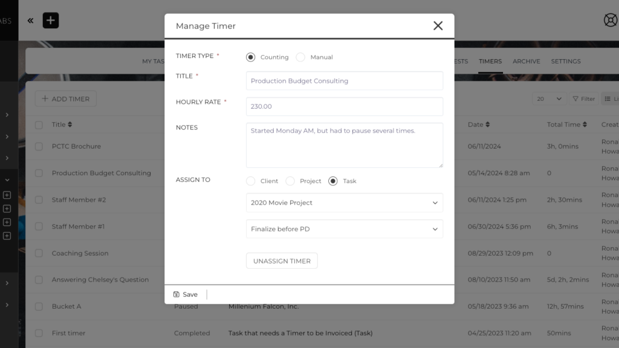Collapse sidebar with double chevron icon
The height and width of the screenshot is (348, 619).
30,21
